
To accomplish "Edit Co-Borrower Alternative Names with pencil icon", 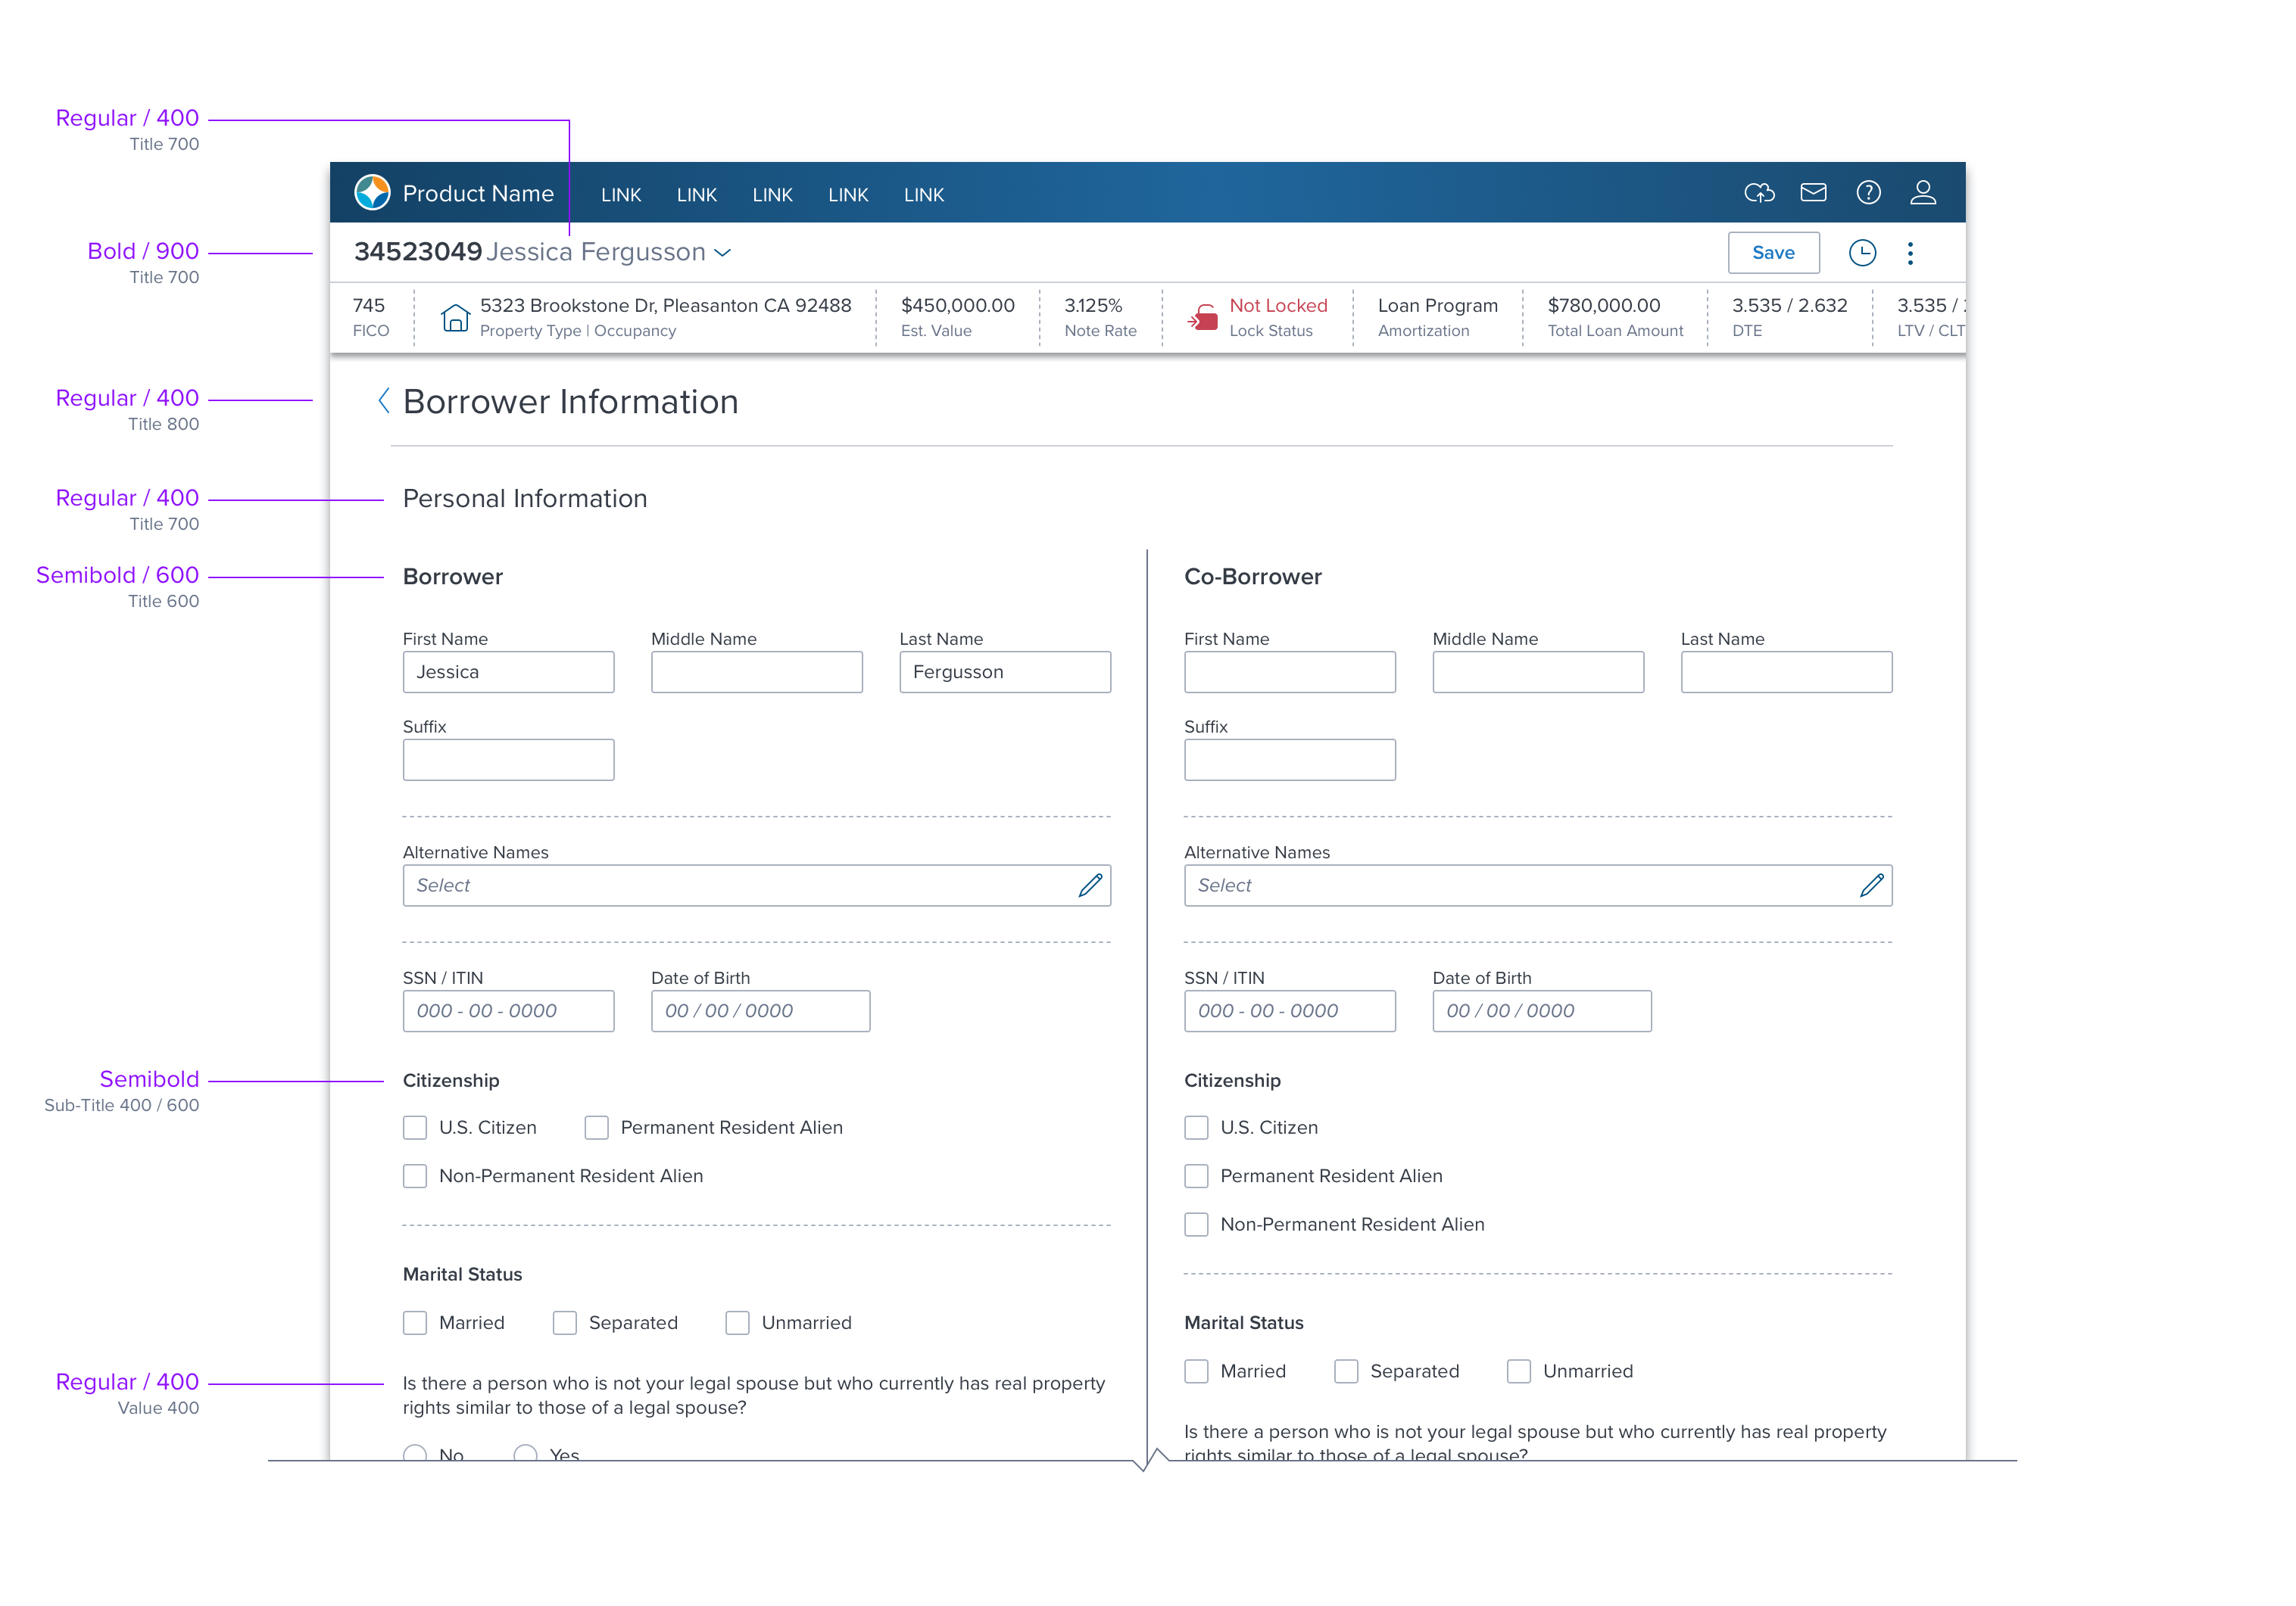I will click(x=1871, y=885).
